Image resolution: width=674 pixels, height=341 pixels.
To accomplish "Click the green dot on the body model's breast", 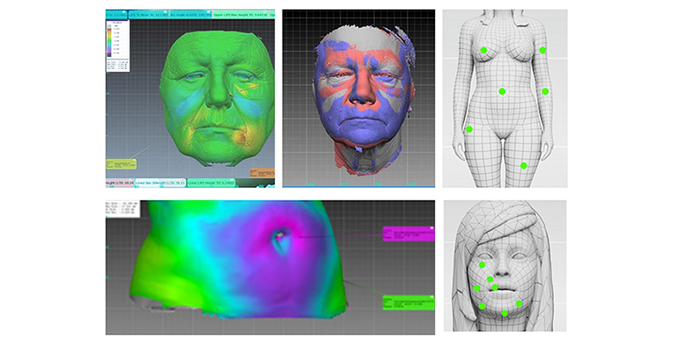I will click(483, 50).
